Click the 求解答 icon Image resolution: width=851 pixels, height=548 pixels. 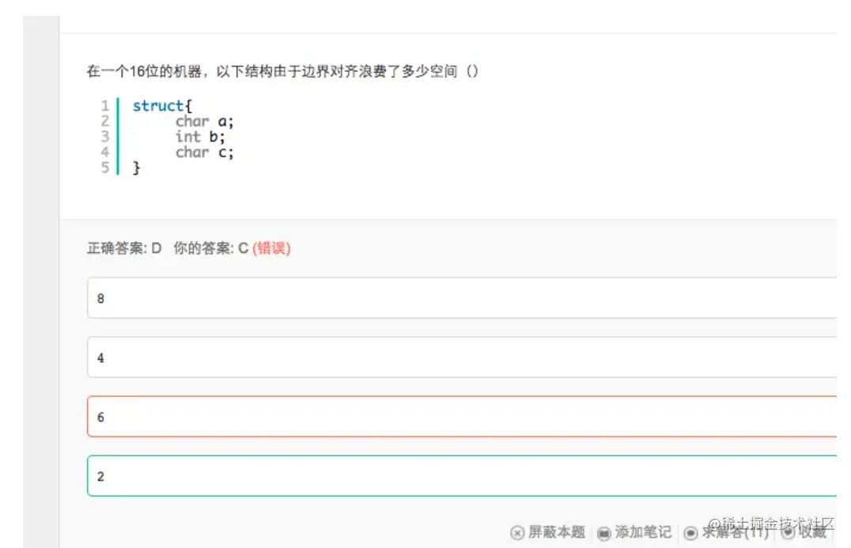[690, 533]
